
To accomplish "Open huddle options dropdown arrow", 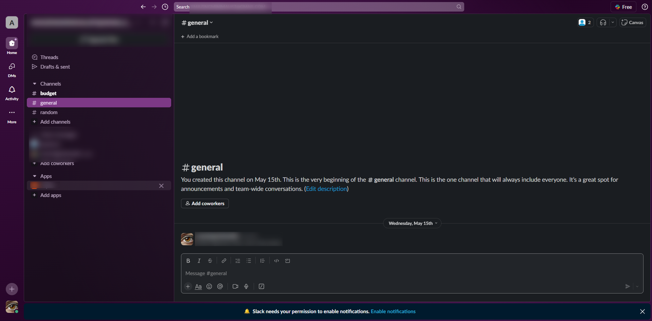I will point(613,22).
